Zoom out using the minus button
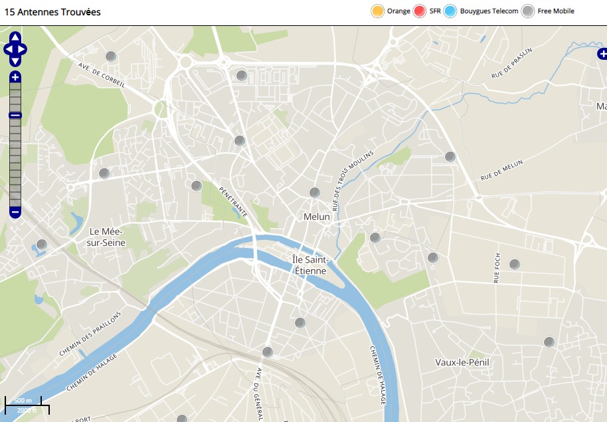 (15, 213)
